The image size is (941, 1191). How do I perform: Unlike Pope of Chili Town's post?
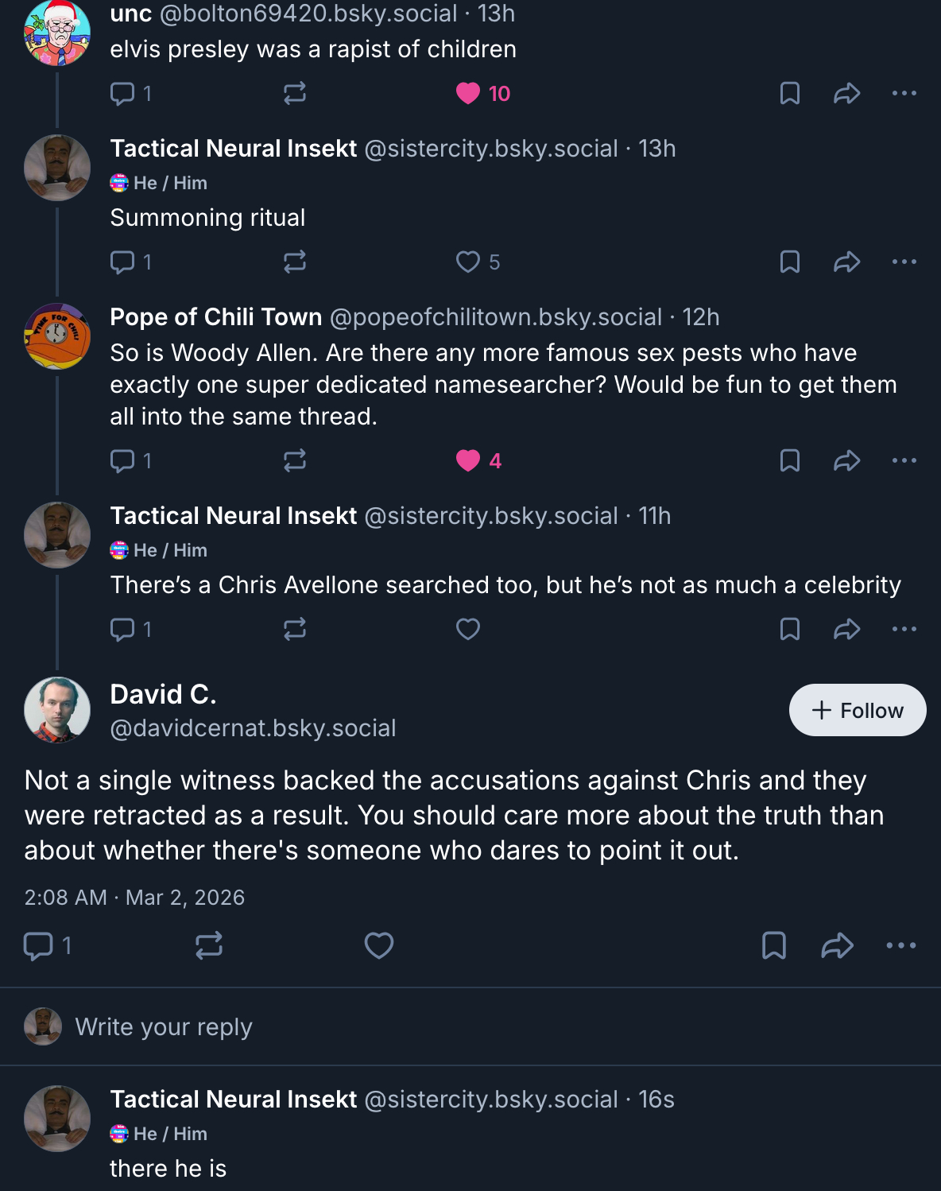pyautogui.click(x=468, y=461)
